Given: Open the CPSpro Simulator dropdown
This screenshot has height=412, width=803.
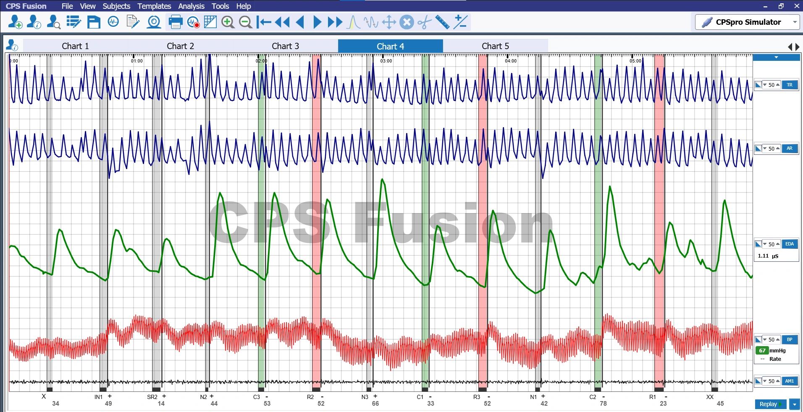Looking at the screenshot, I should (x=795, y=22).
